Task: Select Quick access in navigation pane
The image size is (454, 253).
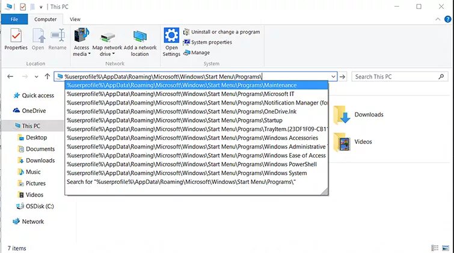Action: [x=34, y=95]
